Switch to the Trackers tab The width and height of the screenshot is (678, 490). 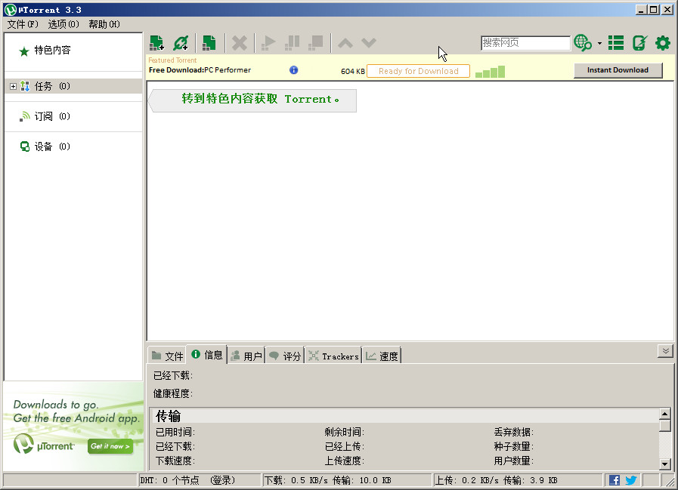(x=333, y=356)
